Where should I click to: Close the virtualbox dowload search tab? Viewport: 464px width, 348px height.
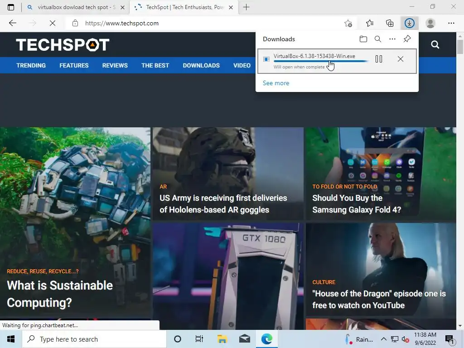click(x=122, y=7)
